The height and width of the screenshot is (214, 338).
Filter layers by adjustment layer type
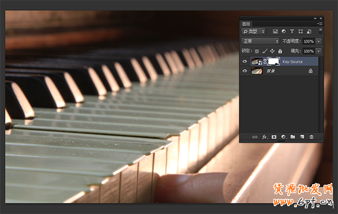[284, 32]
